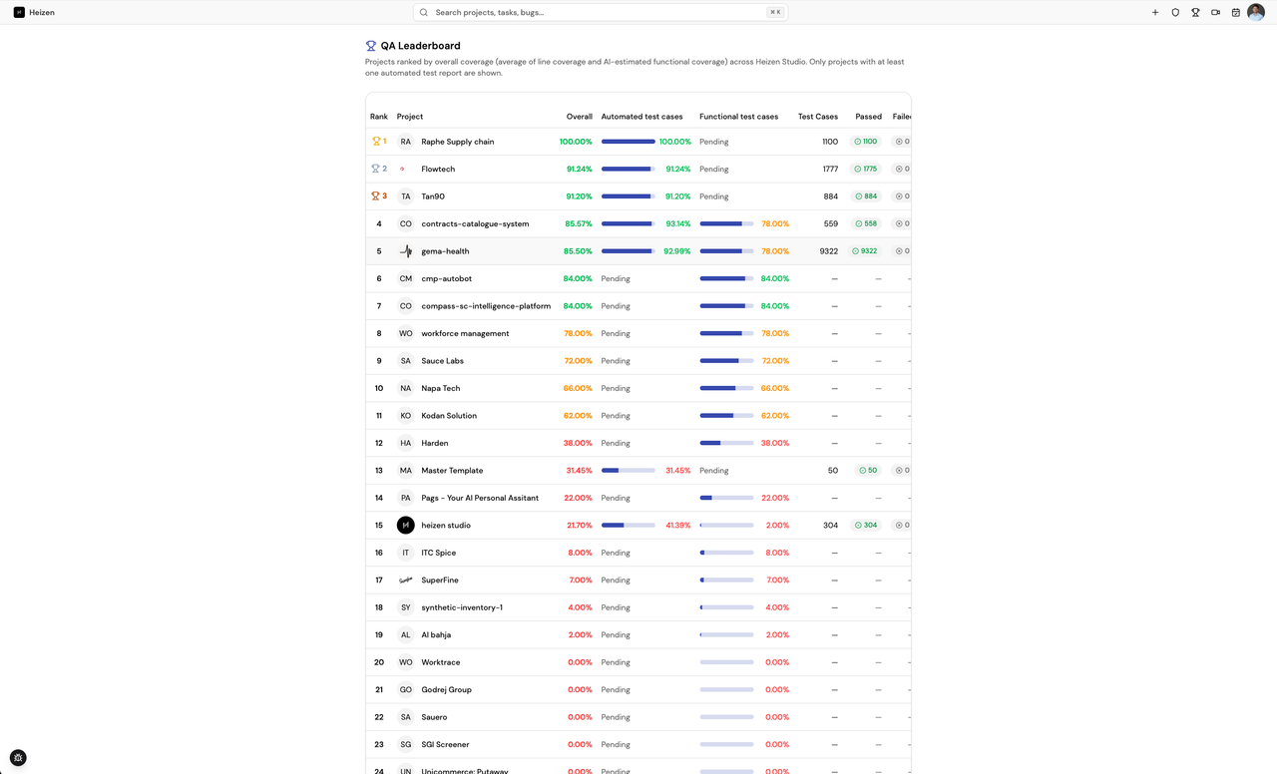
Task: Click the synthetic-inventory-1 project name
Action: pyautogui.click(x=462, y=607)
